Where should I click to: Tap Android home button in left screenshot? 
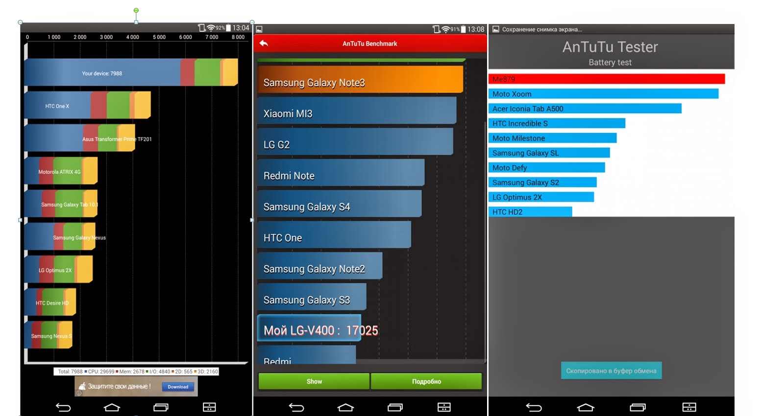112,407
